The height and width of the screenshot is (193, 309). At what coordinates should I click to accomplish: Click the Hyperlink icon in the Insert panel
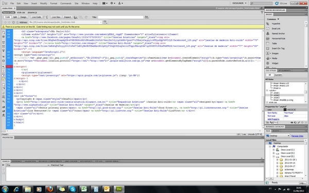point(268,24)
